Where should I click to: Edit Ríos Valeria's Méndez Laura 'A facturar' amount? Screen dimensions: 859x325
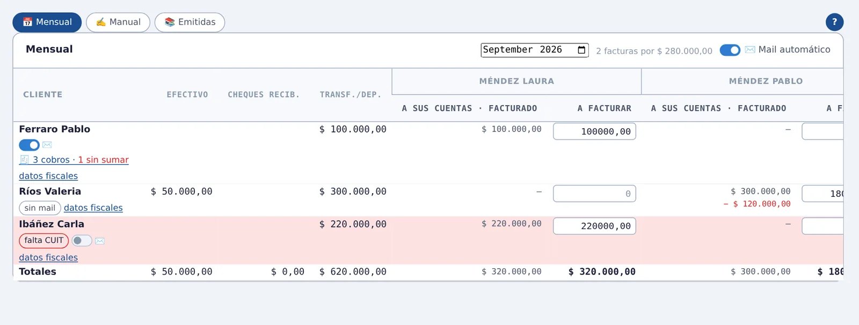(595, 194)
